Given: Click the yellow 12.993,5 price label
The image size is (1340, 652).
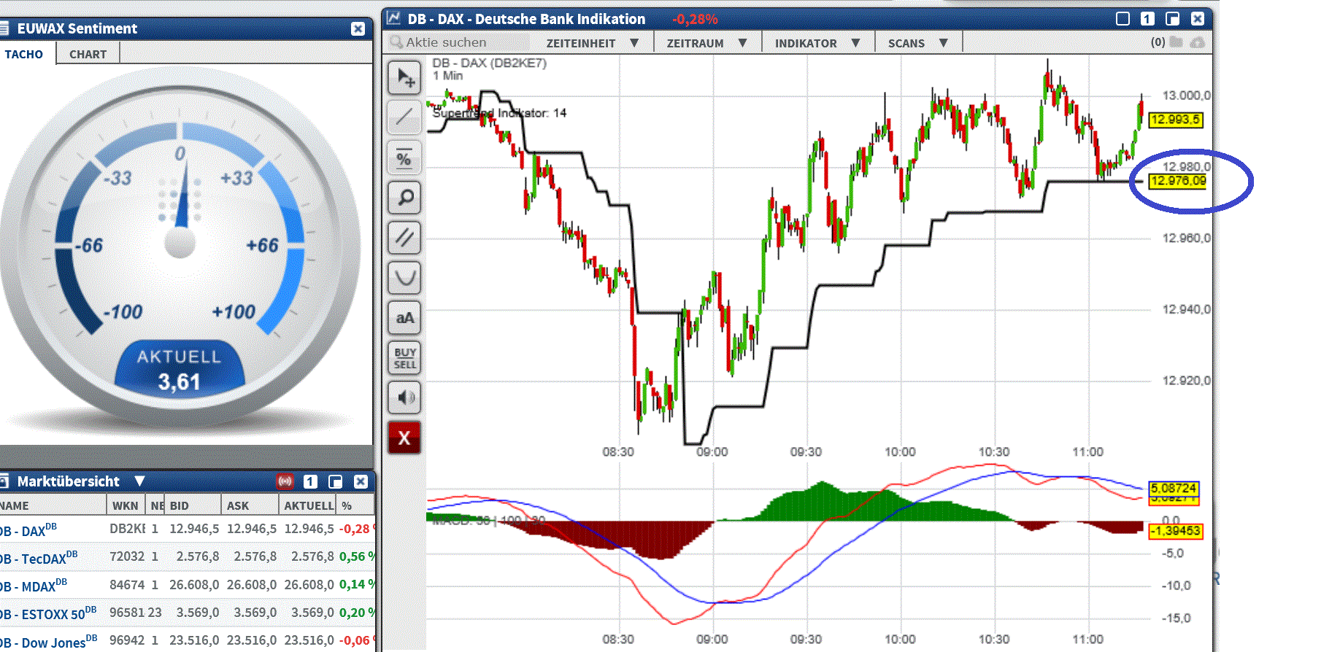Looking at the screenshot, I should [1175, 120].
